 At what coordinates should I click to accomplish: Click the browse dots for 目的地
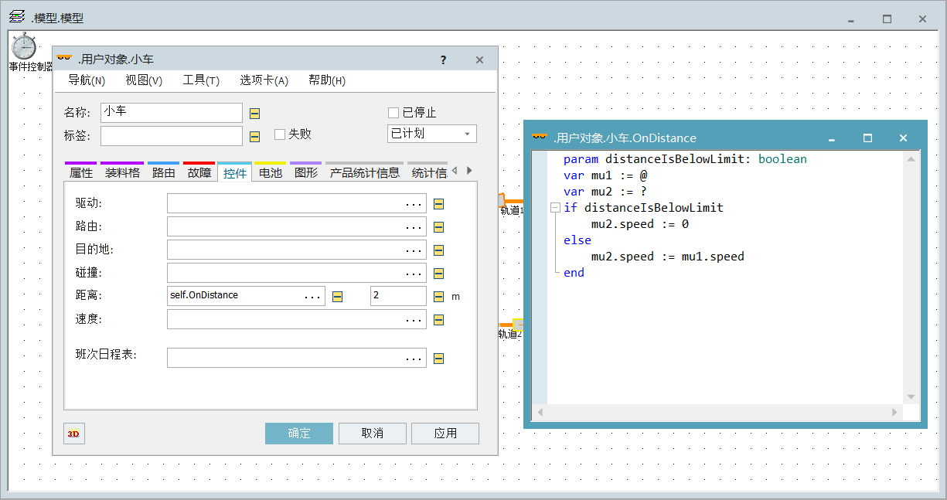(x=414, y=250)
